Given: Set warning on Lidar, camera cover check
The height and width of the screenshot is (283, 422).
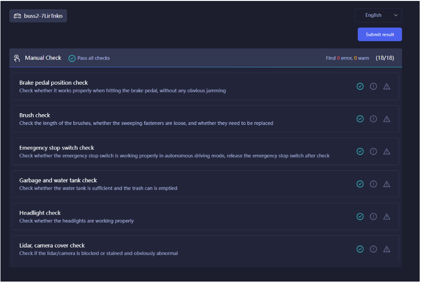Looking at the screenshot, I should point(387,249).
